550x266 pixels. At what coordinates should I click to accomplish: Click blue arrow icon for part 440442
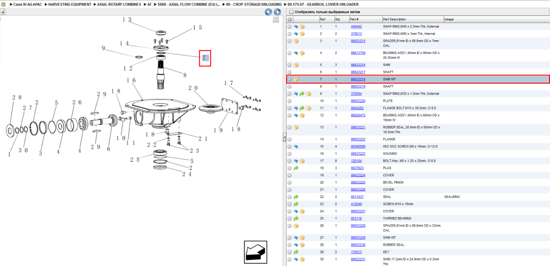pos(296,26)
